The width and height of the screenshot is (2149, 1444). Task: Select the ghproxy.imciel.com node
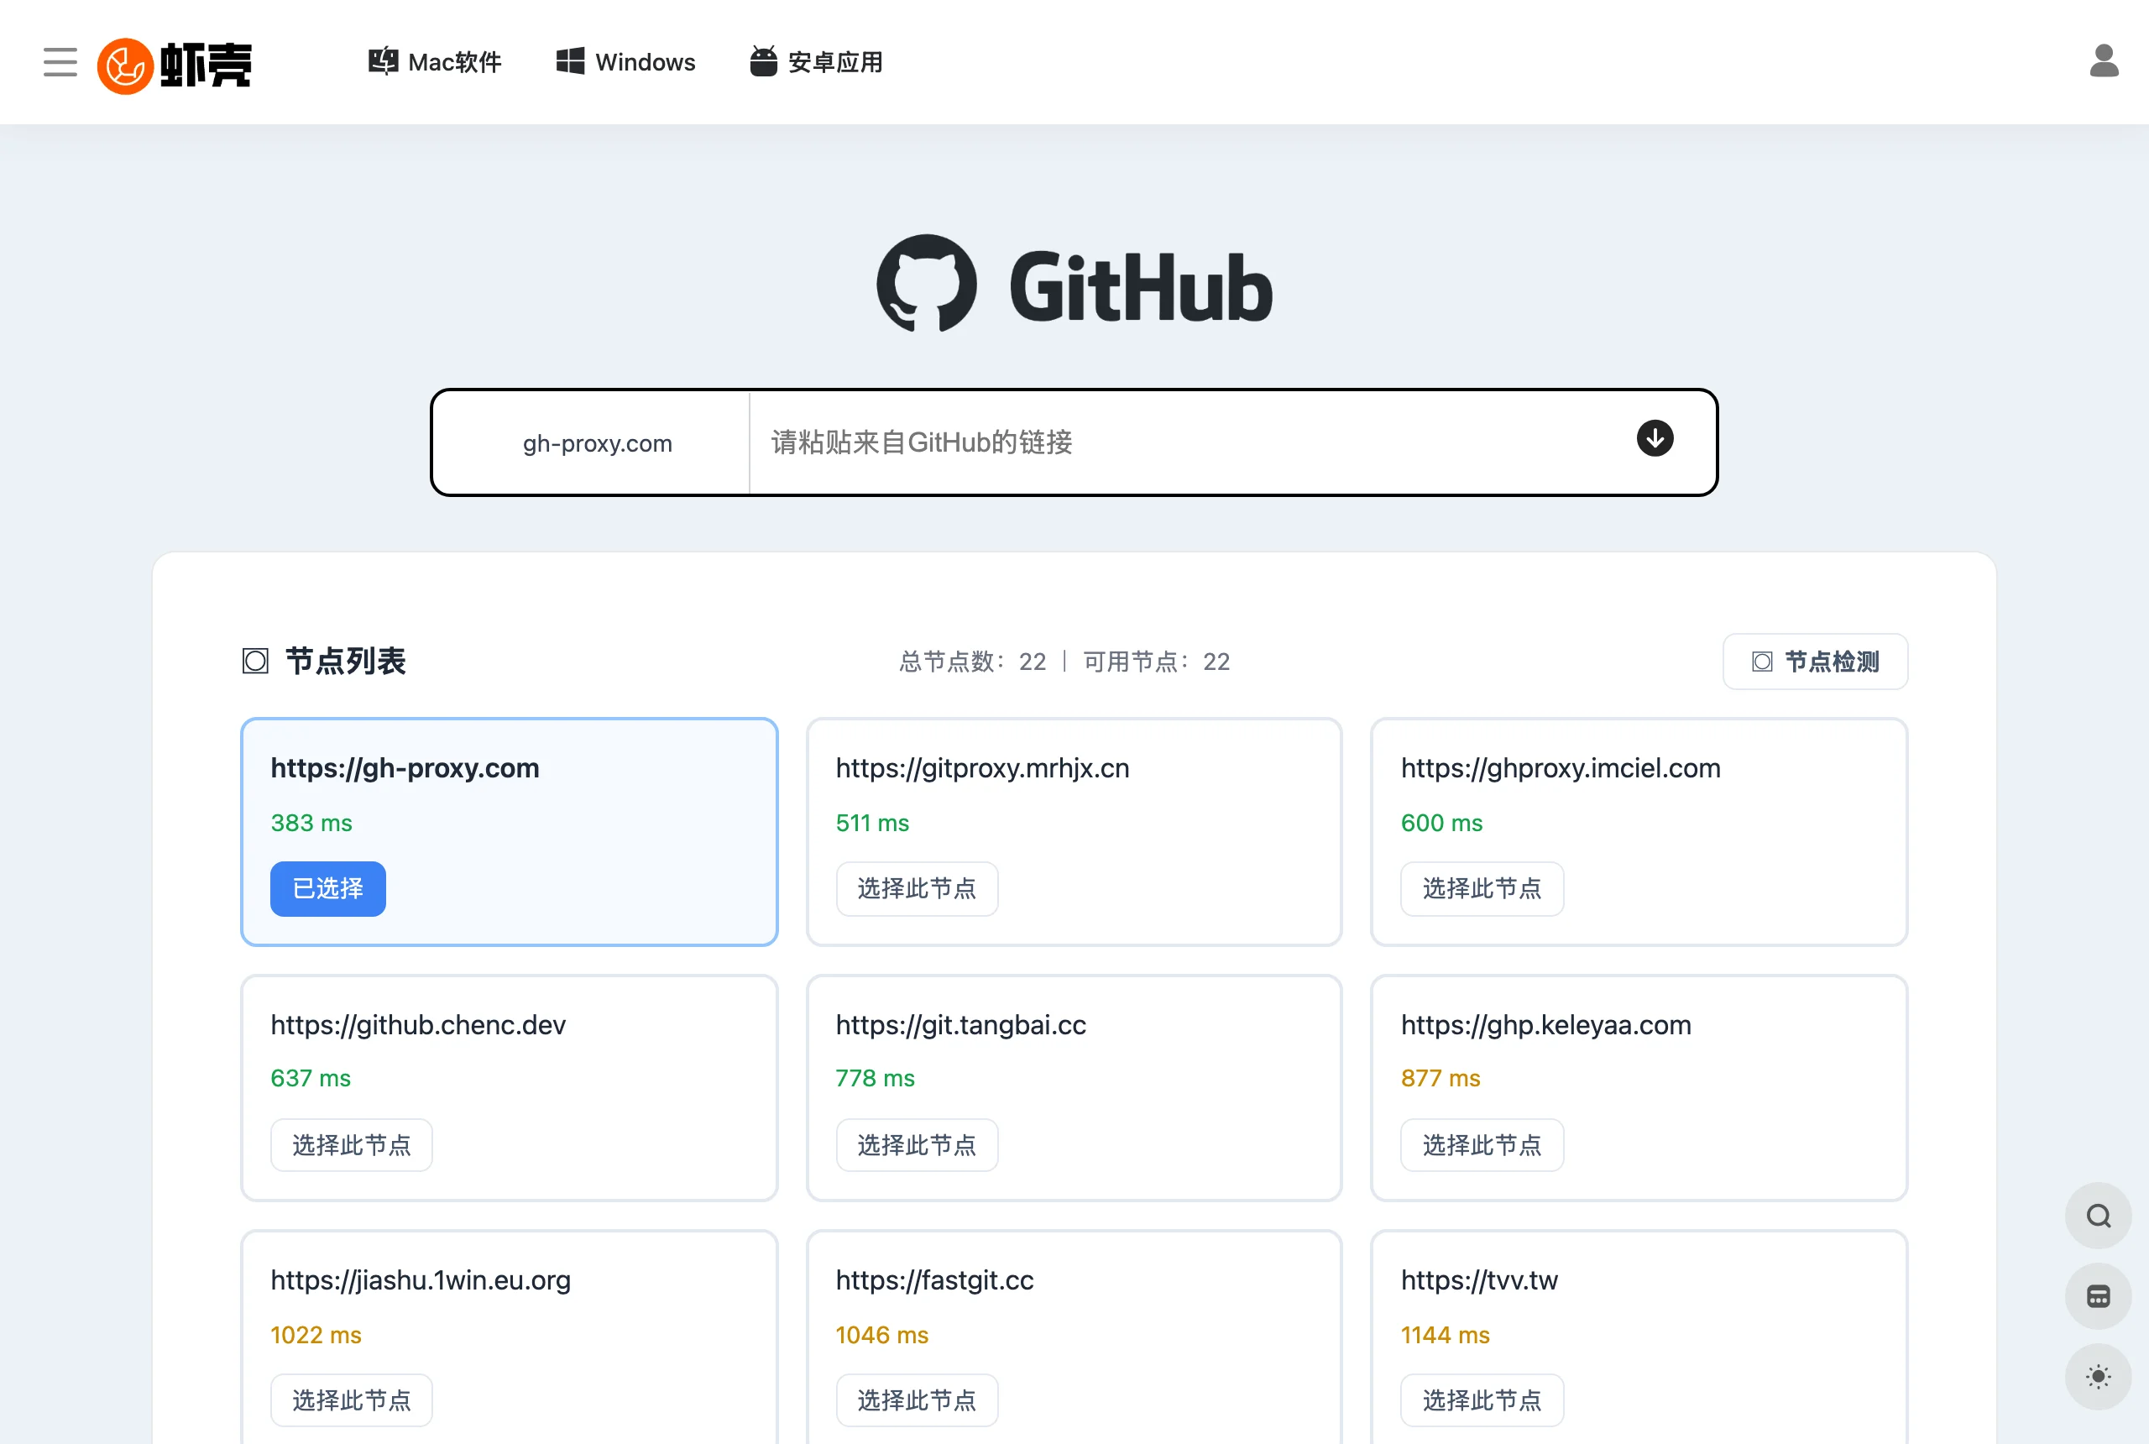coord(1482,889)
